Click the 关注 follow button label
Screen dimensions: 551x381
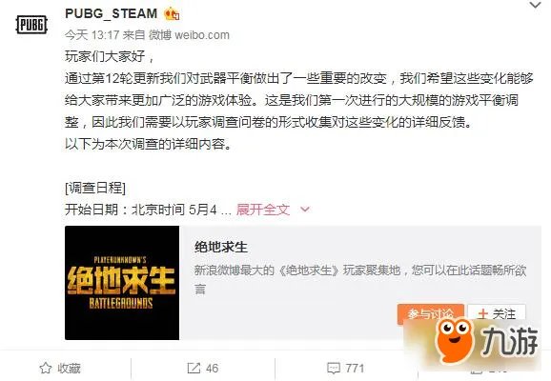coord(503,314)
